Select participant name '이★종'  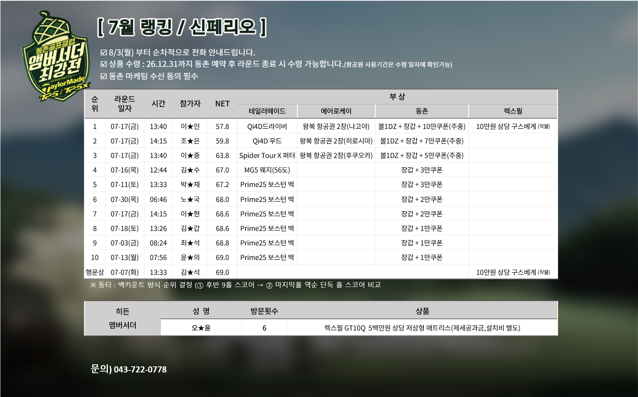point(190,156)
